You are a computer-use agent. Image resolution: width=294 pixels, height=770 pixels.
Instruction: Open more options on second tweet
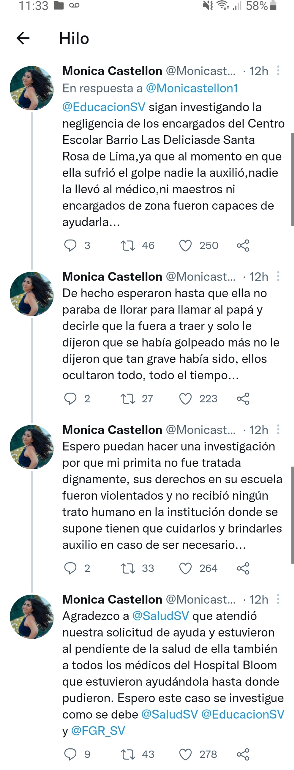(x=278, y=277)
